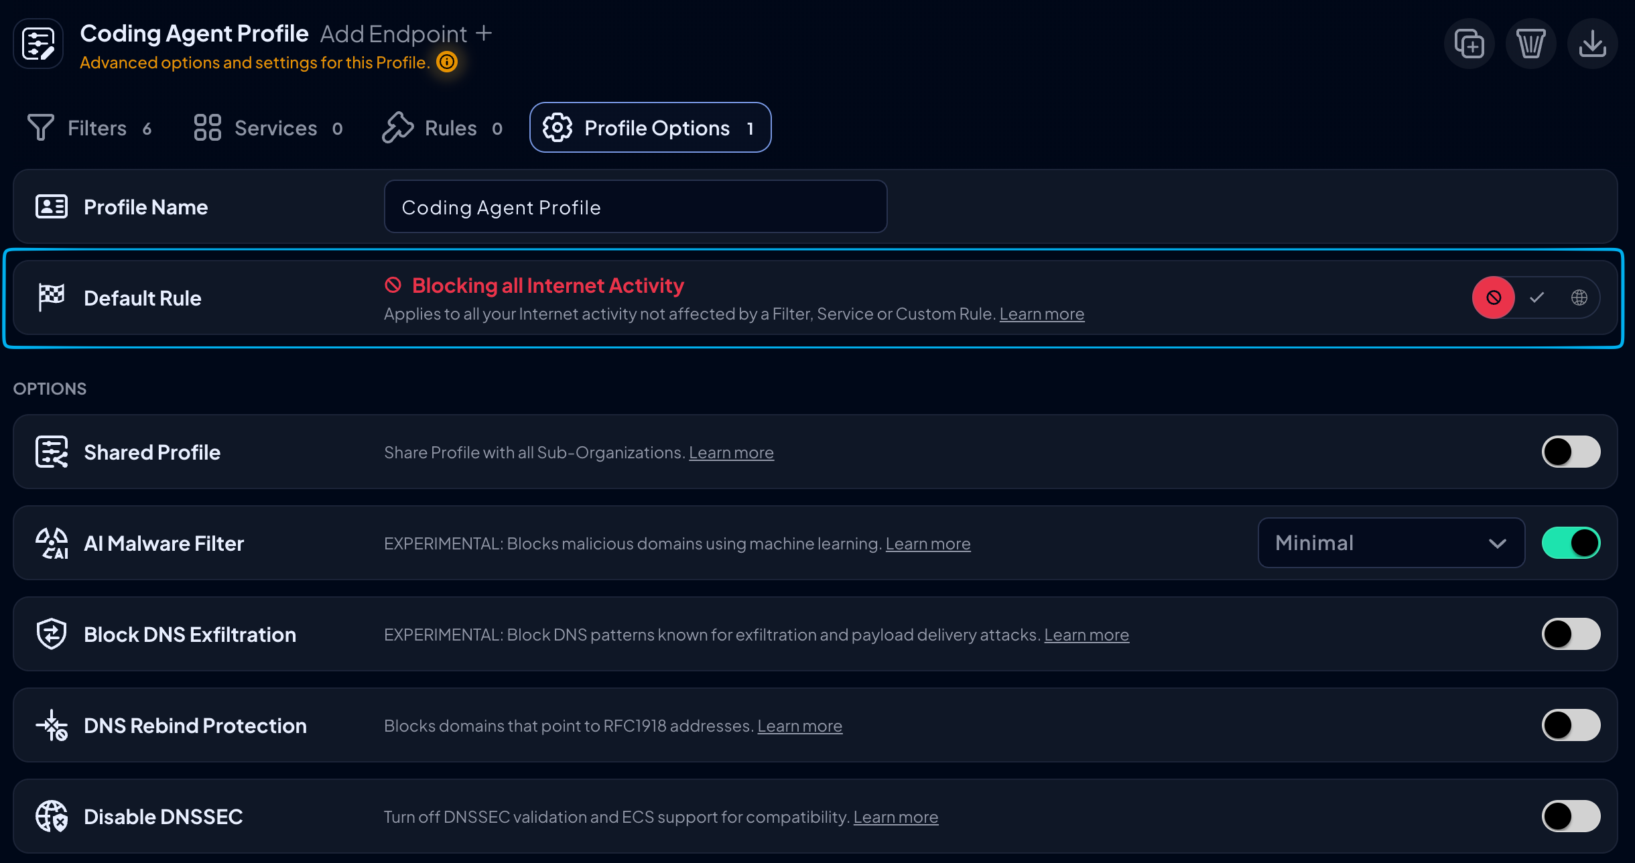Open Learn more for DNS Rebind Protection
The height and width of the screenshot is (863, 1635).
click(799, 726)
